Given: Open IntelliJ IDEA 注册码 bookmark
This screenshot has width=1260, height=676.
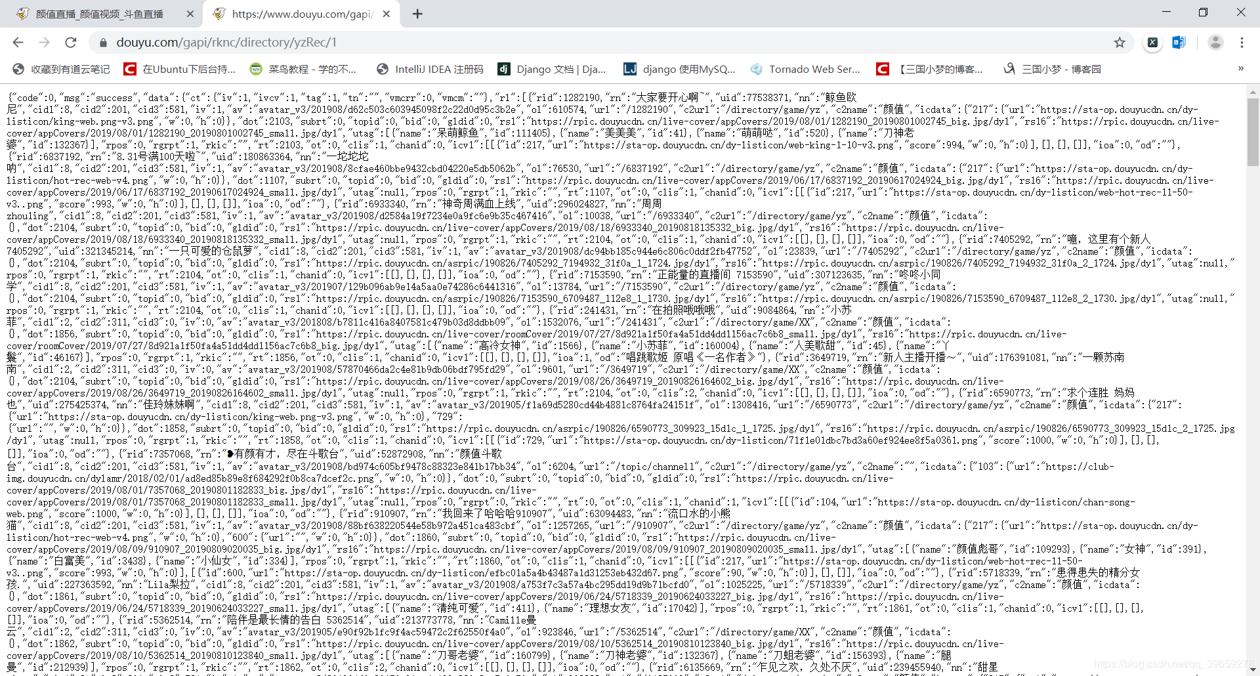Looking at the screenshot, I should pyautogui.click(x=430, y=69).
